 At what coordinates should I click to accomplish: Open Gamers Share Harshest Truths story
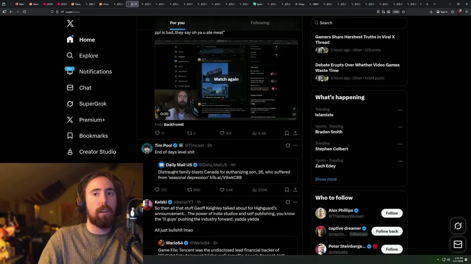359,43
